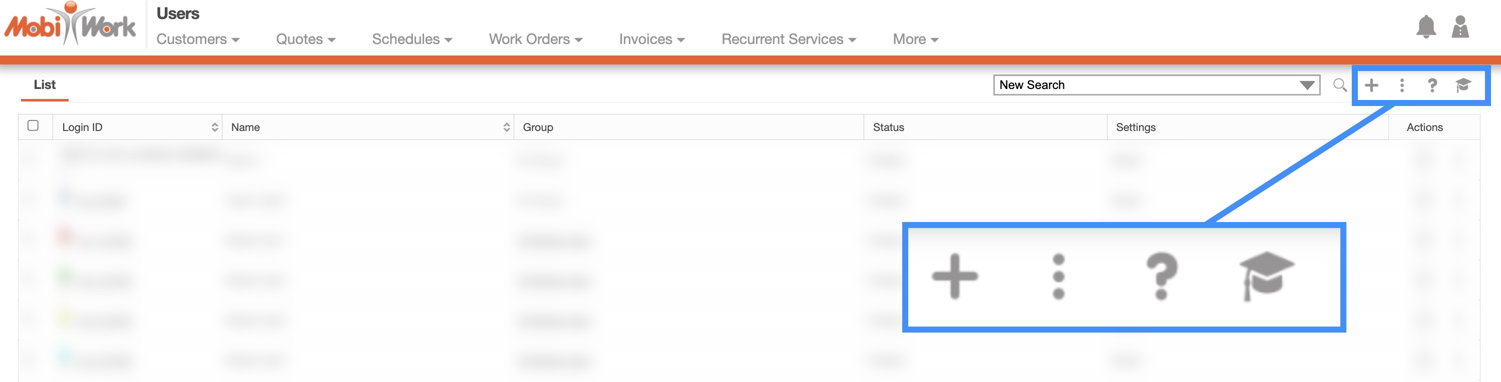
Task: Click the magnifying glass search icon
Action: click(1340, 85)
